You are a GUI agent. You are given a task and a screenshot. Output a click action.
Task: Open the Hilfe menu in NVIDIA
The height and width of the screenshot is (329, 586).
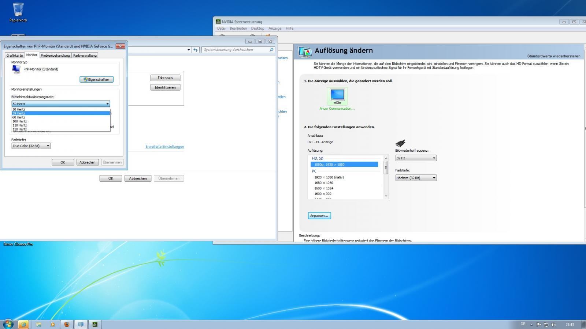coord(289,29)
